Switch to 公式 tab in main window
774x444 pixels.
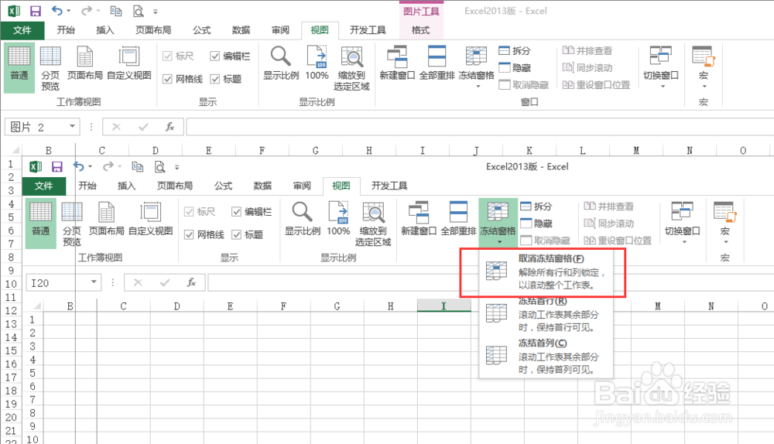tap(201, 30)
